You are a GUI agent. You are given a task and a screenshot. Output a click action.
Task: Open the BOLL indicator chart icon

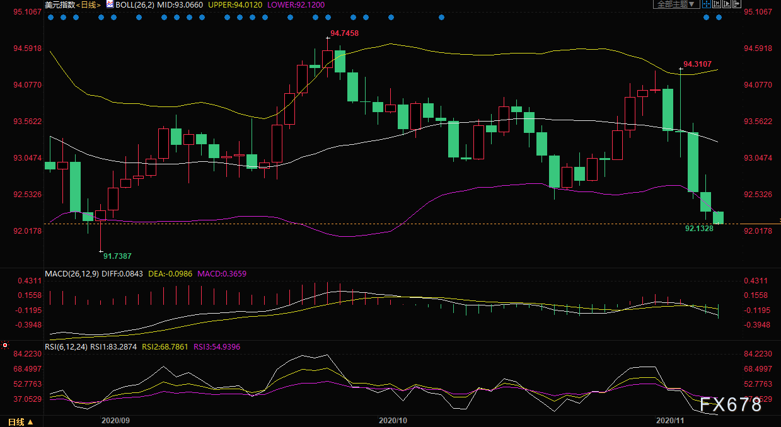click(110, 4)
